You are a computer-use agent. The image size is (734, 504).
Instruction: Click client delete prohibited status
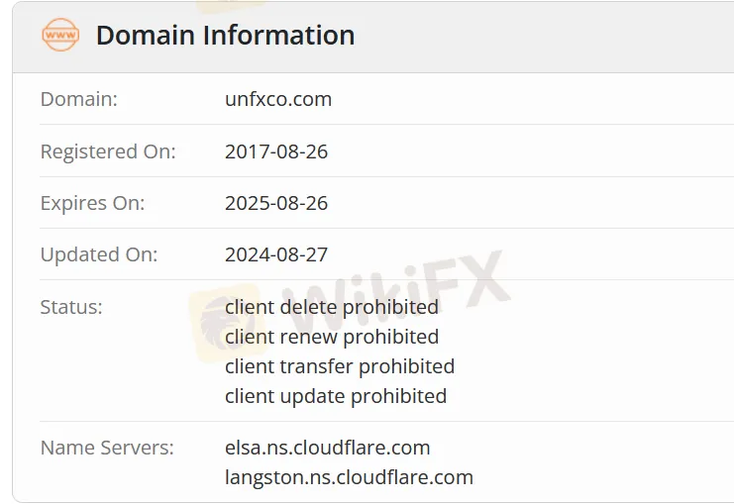(x=332, y=307)
